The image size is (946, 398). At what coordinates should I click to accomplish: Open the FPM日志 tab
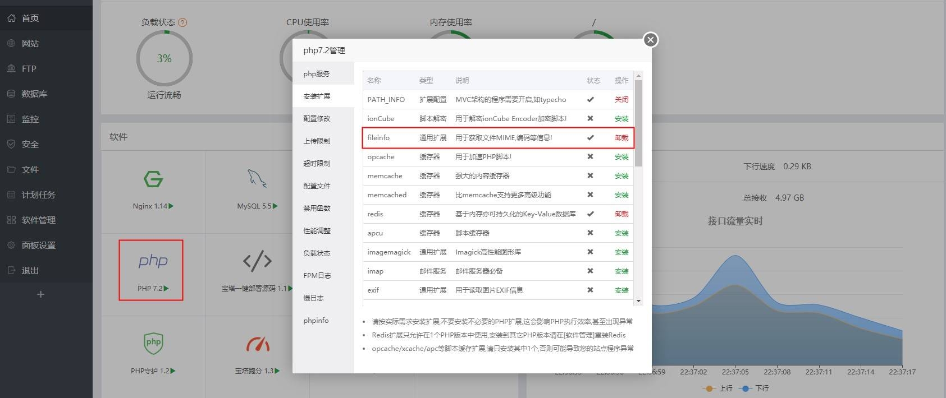click(x=323, y=275)
